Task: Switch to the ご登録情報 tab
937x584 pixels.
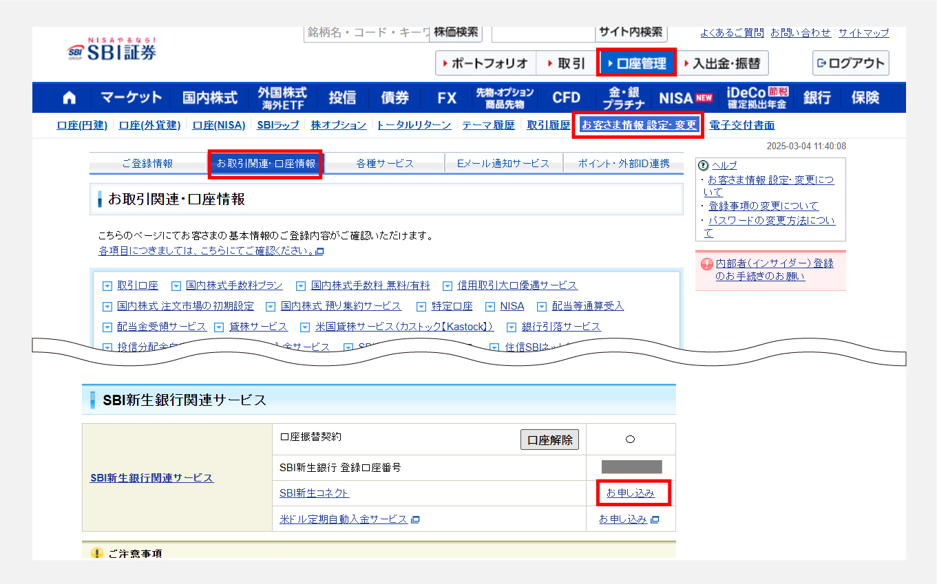Action: tap(147, 164)
